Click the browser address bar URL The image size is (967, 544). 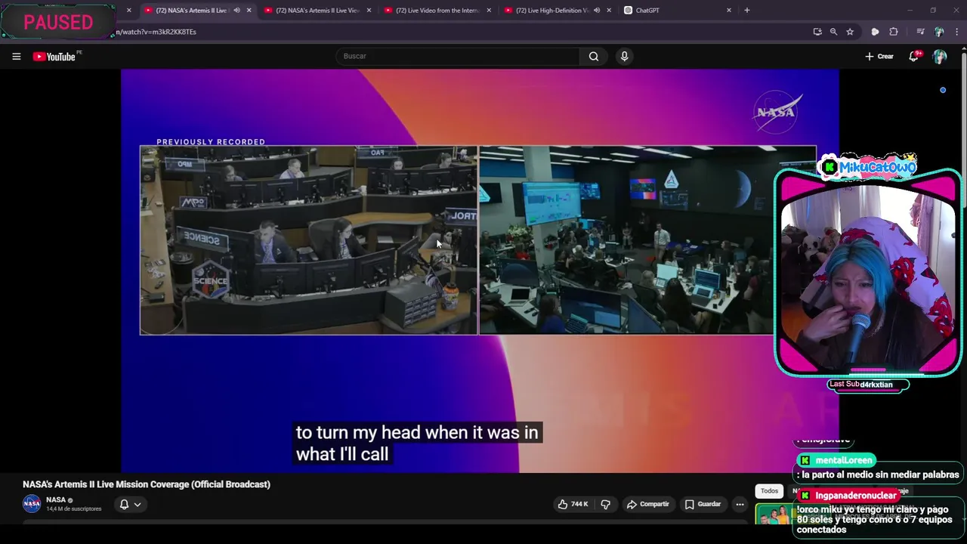[156, 32]
